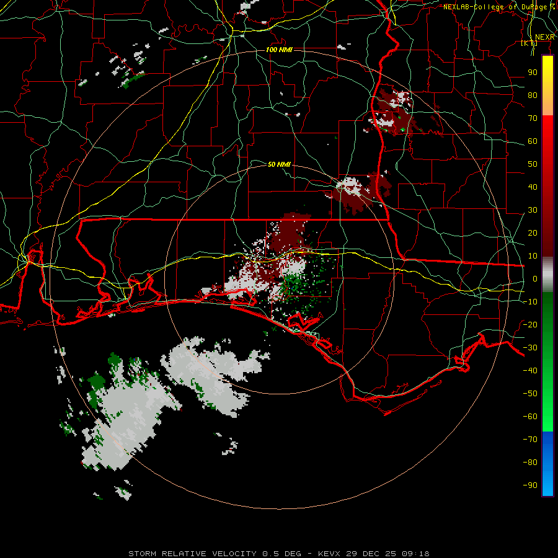
Task: Select the positive 80 value on velocity scale
Action: tap(533, 95)
